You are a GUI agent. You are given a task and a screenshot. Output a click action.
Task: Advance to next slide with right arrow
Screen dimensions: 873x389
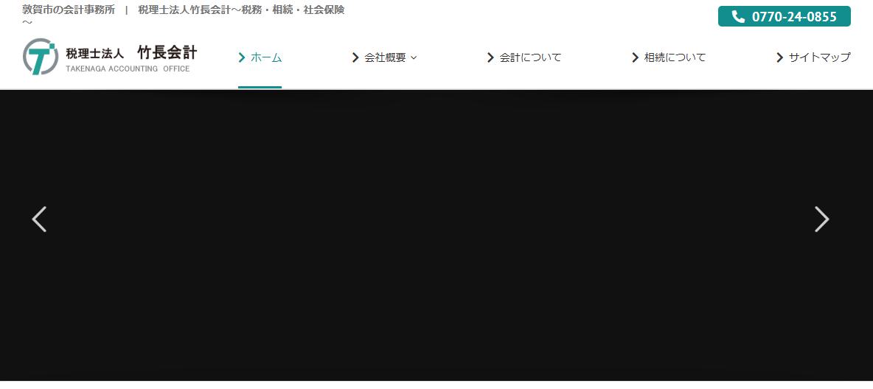(821, 219)
